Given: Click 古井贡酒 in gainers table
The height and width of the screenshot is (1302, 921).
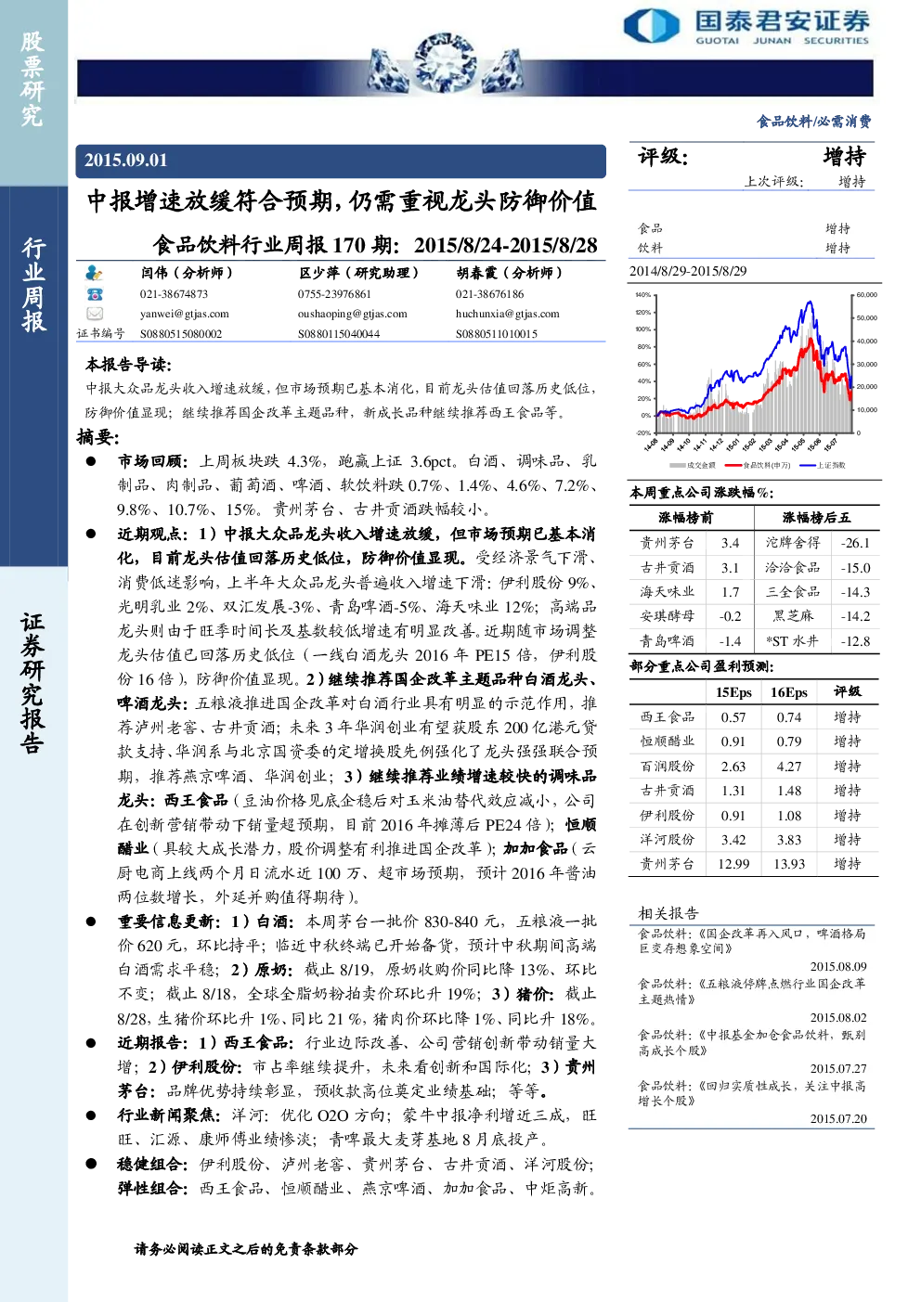Looking at the screenshot, I should tap(667, 568).
